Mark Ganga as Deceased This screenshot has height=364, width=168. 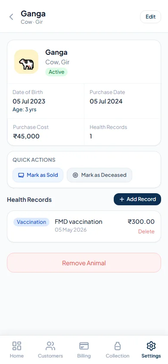[x=100, y=175]
